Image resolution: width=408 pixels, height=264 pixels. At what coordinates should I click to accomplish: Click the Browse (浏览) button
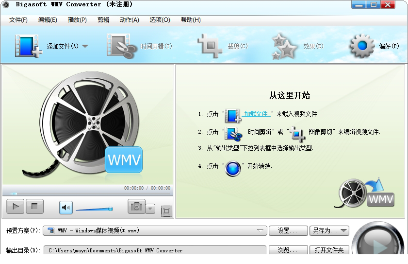(x=288, y=250)
